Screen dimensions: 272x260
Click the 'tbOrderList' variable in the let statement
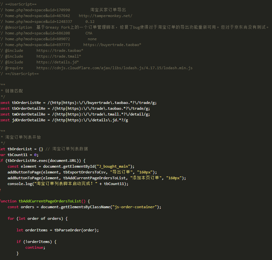(x=20, y=149)
